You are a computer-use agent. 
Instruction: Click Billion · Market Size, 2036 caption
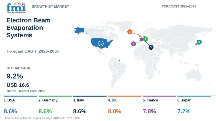click(26, 91)
